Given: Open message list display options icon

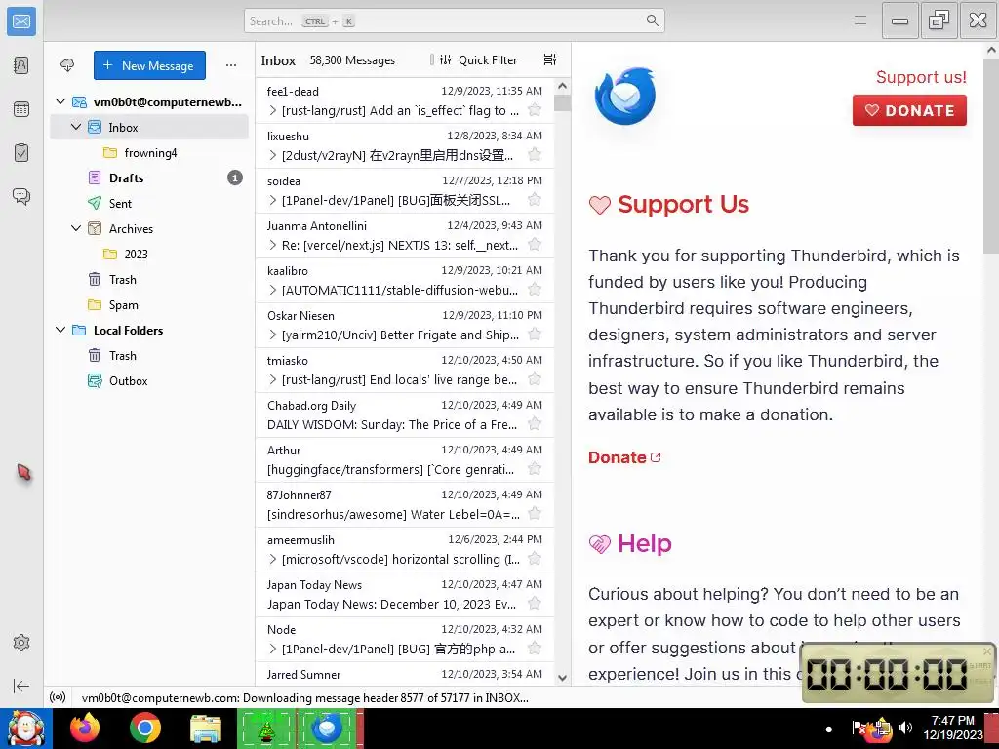Looking at the screenshot, I should pos(550,59).
